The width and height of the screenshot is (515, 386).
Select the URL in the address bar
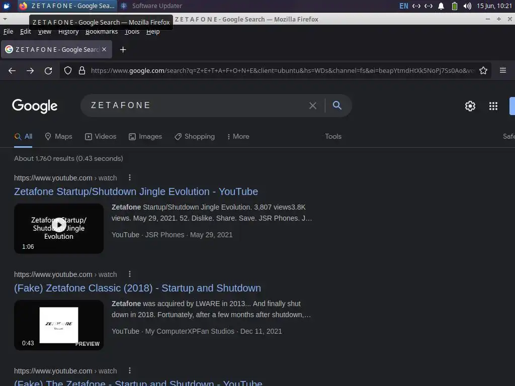coord(283,70)
